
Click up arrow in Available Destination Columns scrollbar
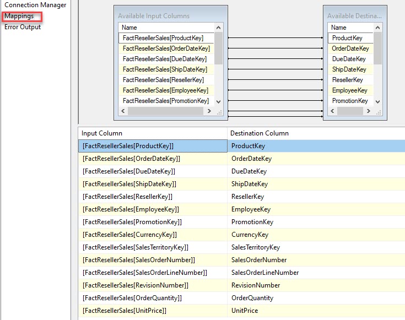point(377,28)
